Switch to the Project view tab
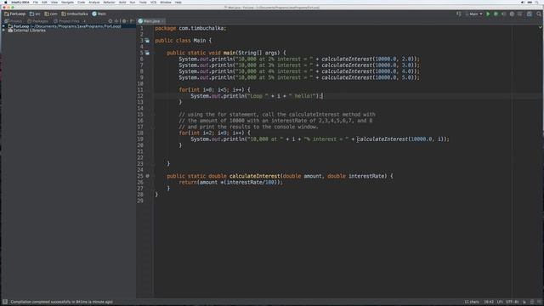 14,21
